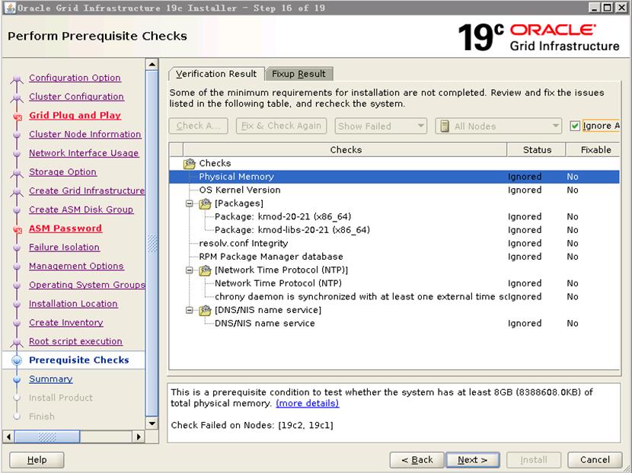This screenshot has height=473, width=632.
Task: Click the Fixable column header
Action: click(593, 149)
